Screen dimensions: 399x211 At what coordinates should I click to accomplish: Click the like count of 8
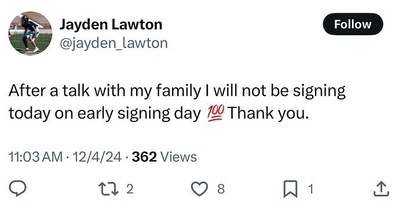coord(221,189)
